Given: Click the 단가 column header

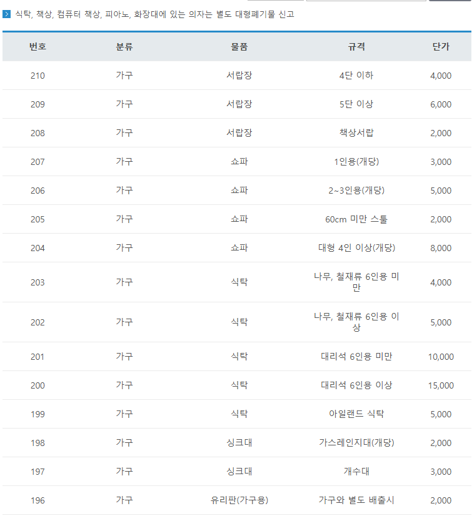Looking at the screenshot, I should pyautogui.click(x=441, y=47).
